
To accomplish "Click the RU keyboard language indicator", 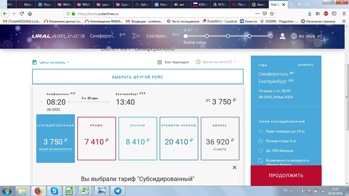I will click(x=285, y=190).
